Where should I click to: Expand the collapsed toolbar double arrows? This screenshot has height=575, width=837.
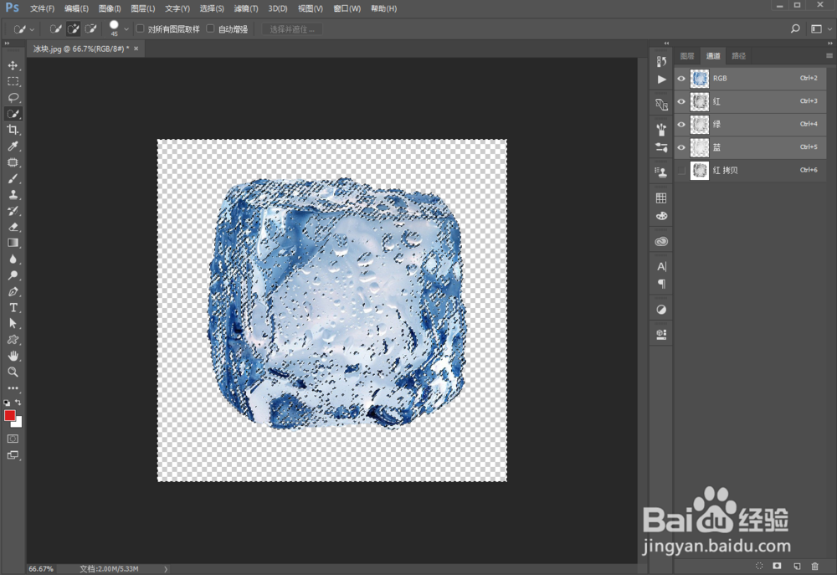7,44
